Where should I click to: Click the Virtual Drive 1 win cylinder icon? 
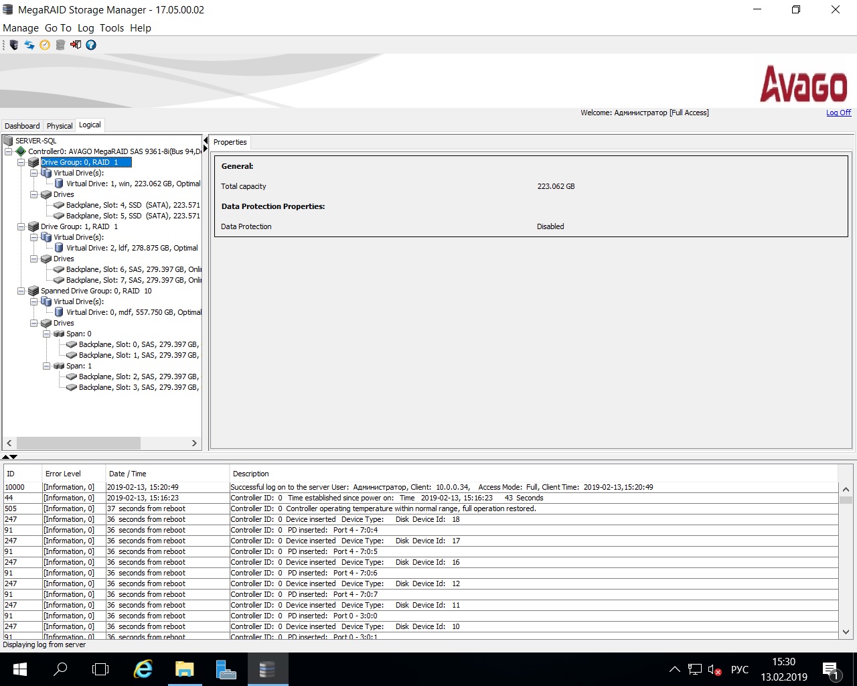point(59,184)
